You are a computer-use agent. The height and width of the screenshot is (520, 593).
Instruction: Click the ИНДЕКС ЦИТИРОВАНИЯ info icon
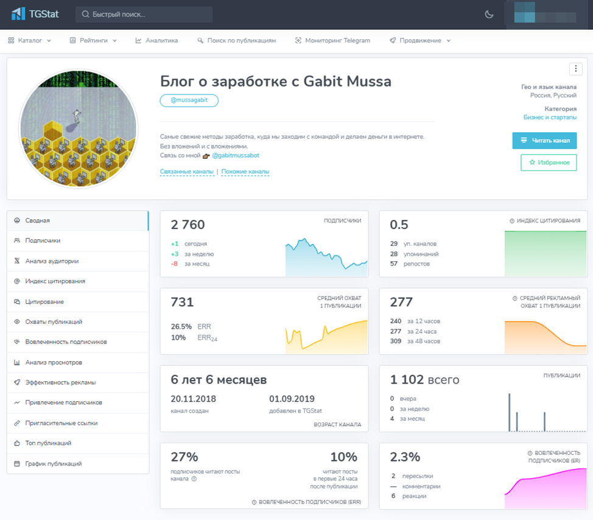[x=511, y=221]
